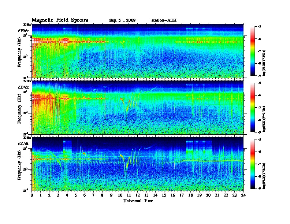The image size is (290, 224).
Task: Click hour tick label 11 on time axis
Action: pos(129,195)
